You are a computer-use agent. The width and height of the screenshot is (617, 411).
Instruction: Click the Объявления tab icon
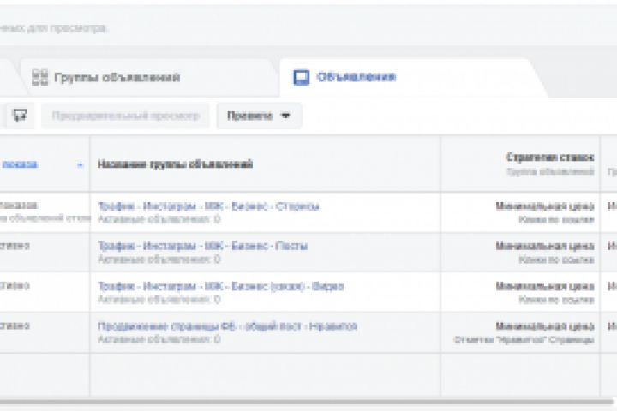point(301,78)
